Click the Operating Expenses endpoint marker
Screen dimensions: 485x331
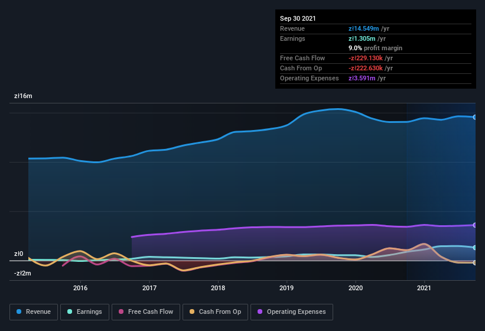tap(475, 225)
